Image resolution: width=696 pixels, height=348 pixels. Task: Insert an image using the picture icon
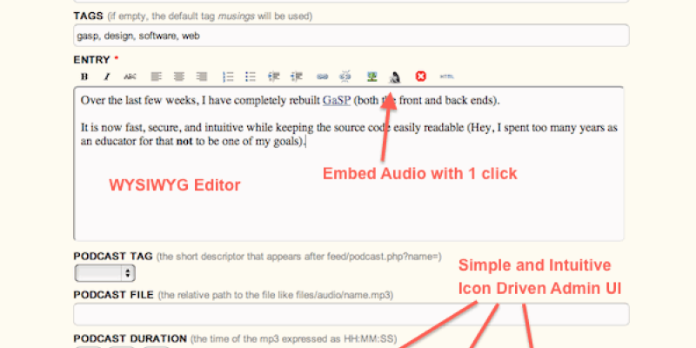click(x=371, y=77)
